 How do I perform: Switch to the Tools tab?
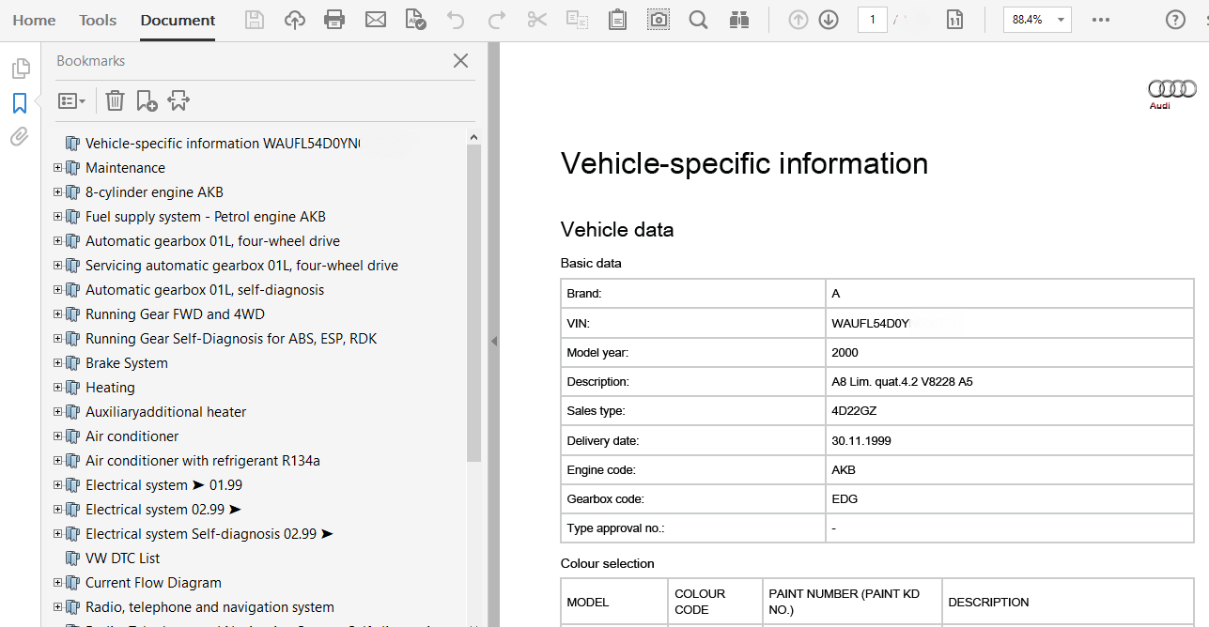98,20
